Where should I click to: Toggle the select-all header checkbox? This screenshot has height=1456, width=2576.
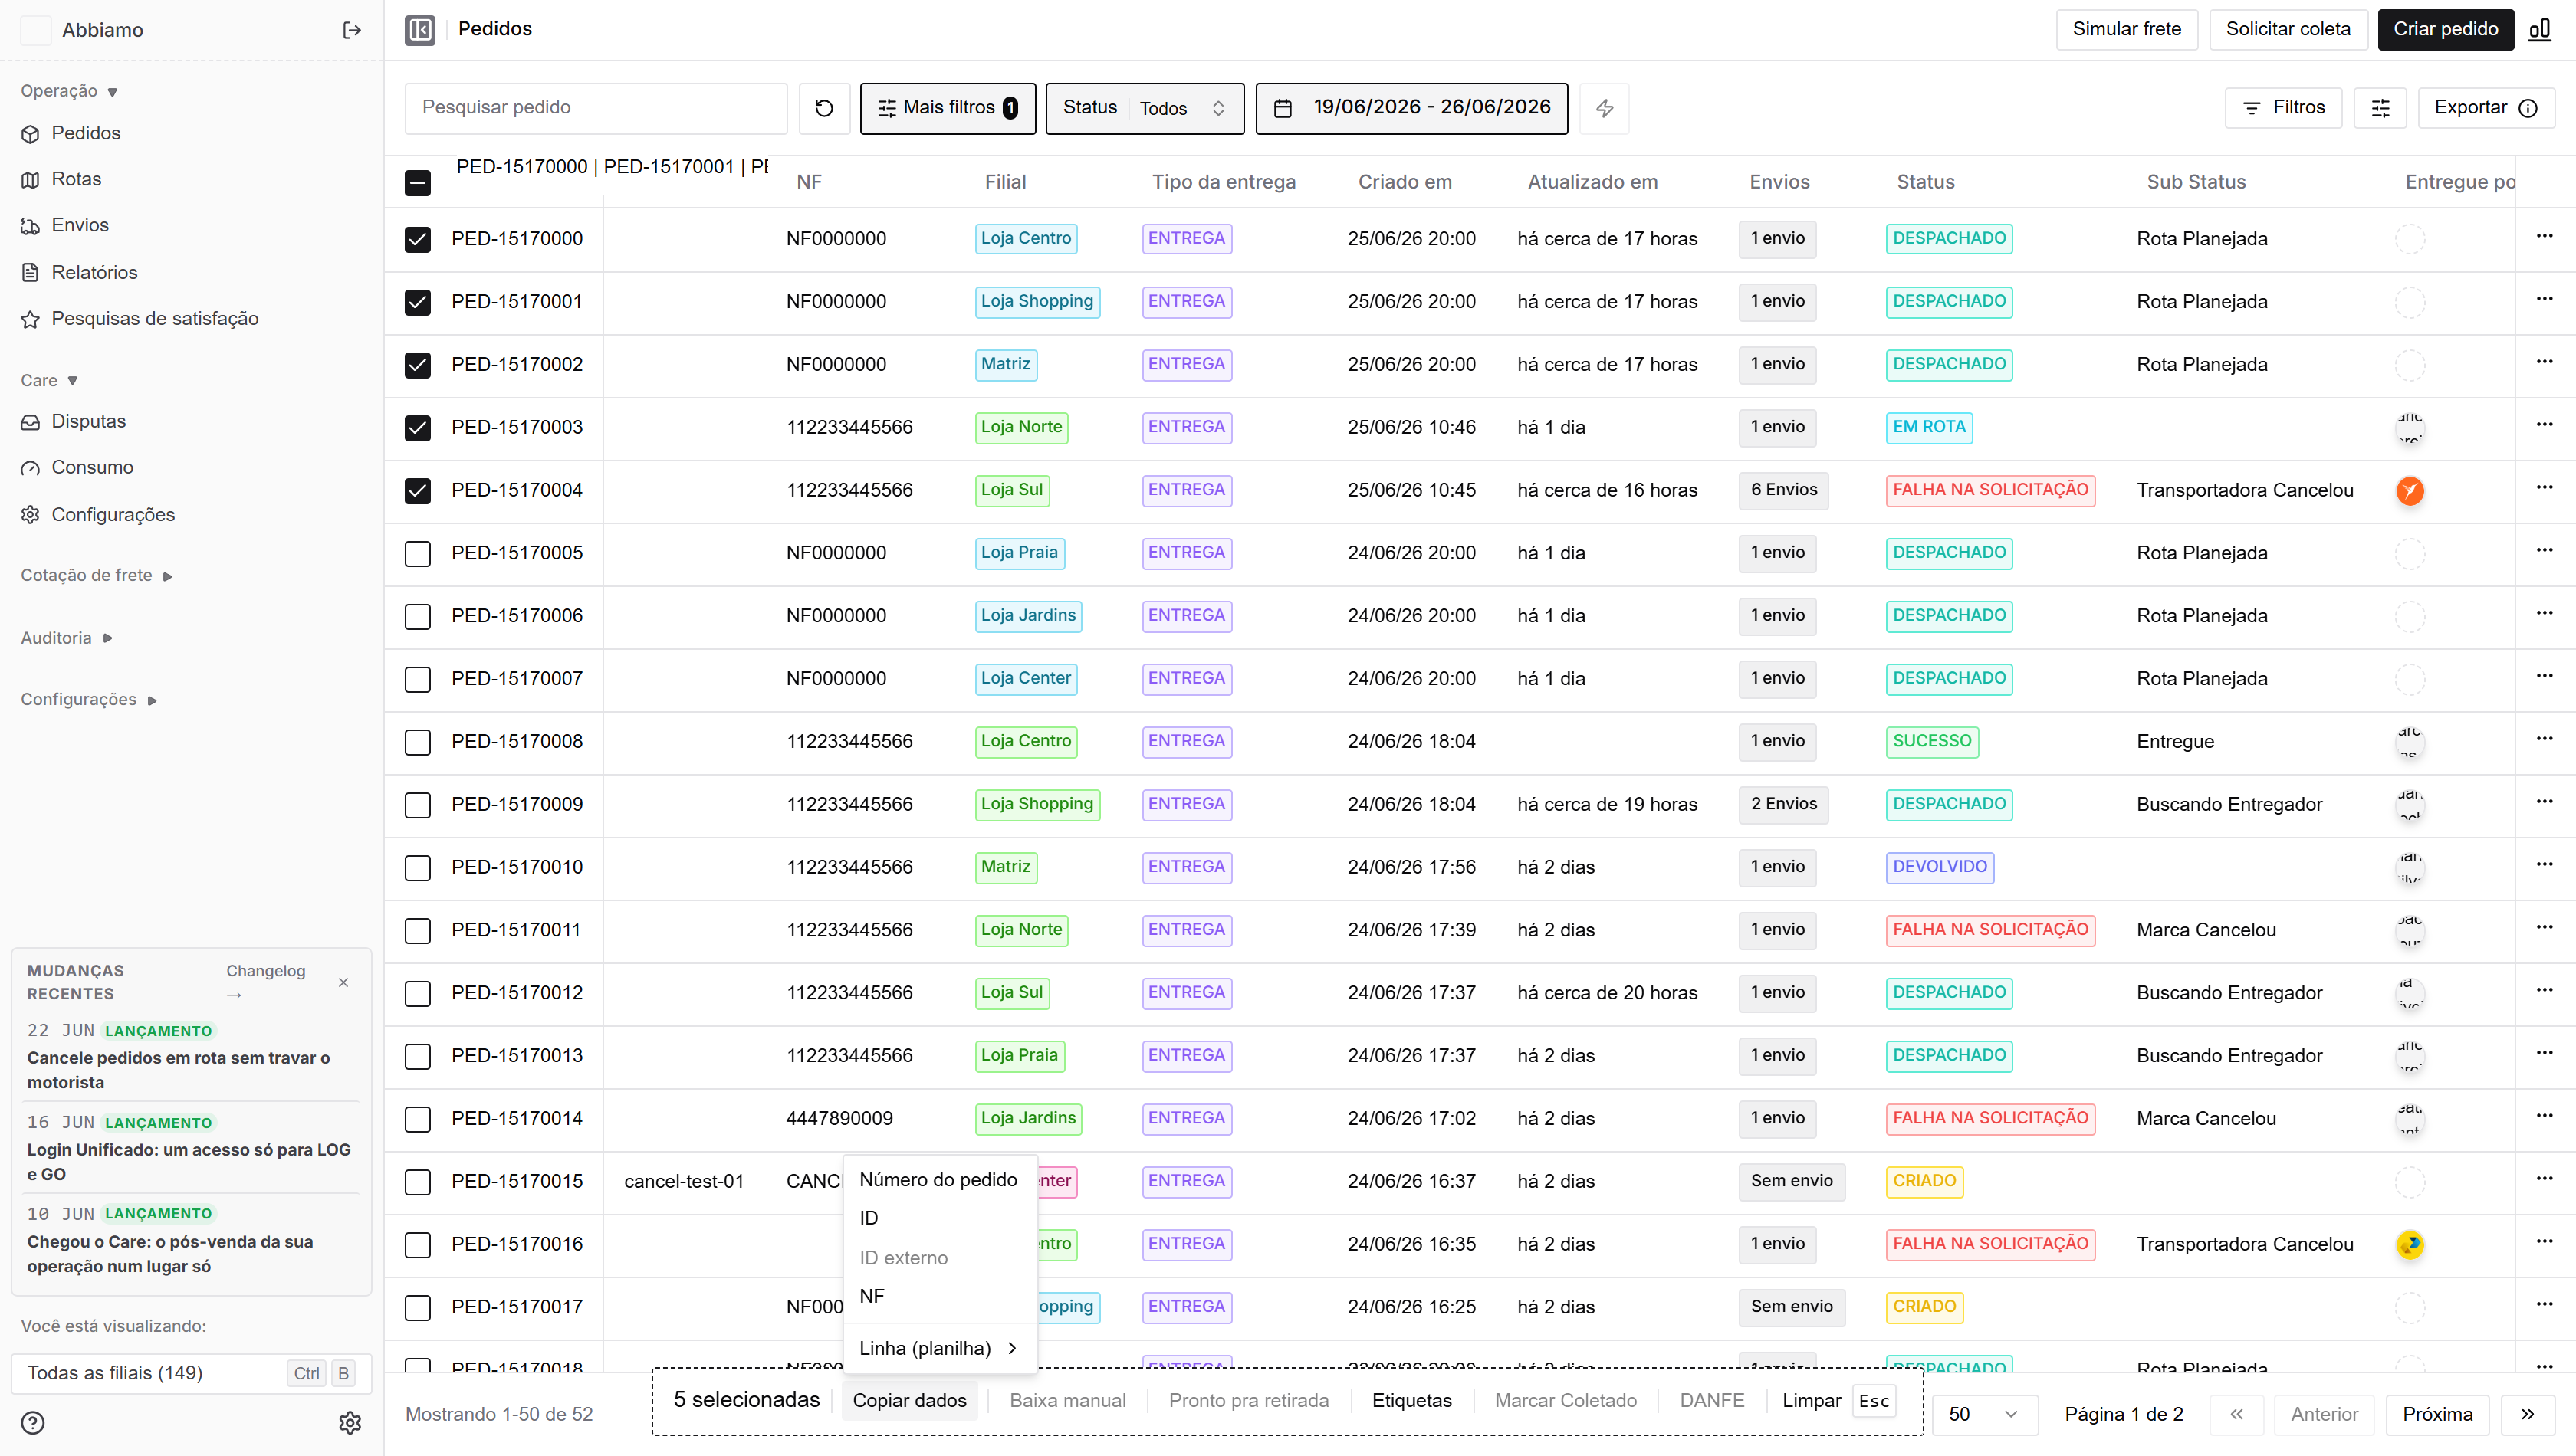click(418, 183)
